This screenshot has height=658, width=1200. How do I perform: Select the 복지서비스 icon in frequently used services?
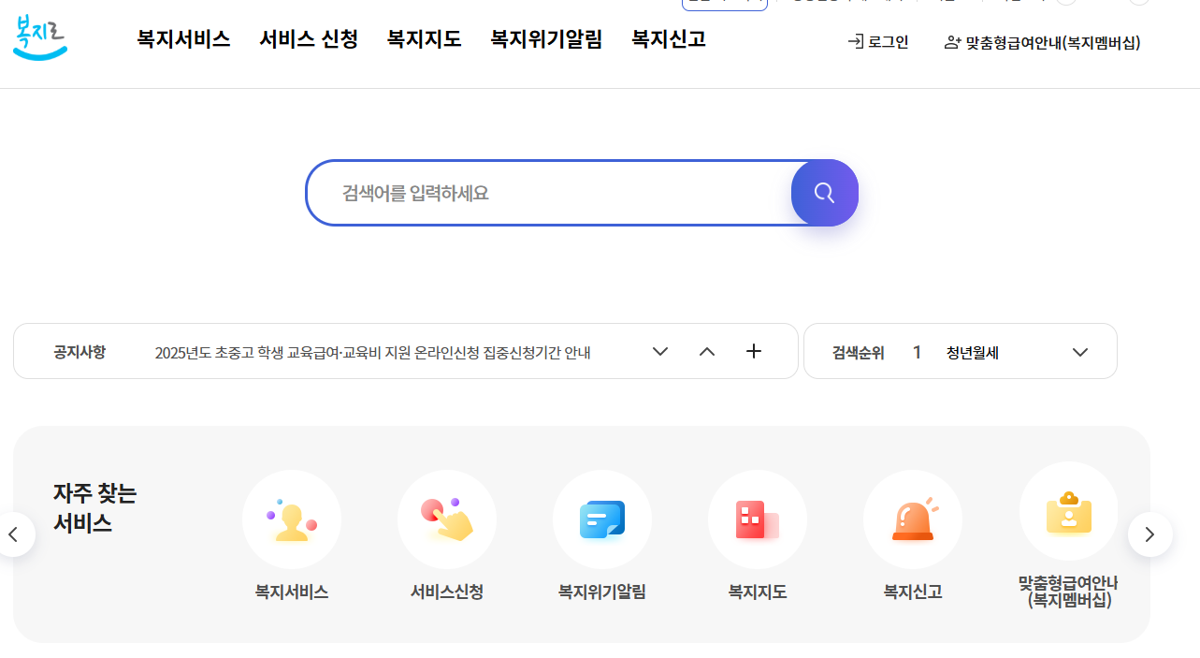[x=292, y=519]
